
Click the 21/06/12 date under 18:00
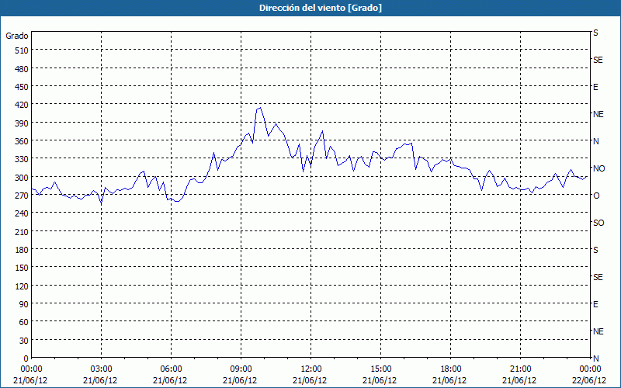coord(449,380)
